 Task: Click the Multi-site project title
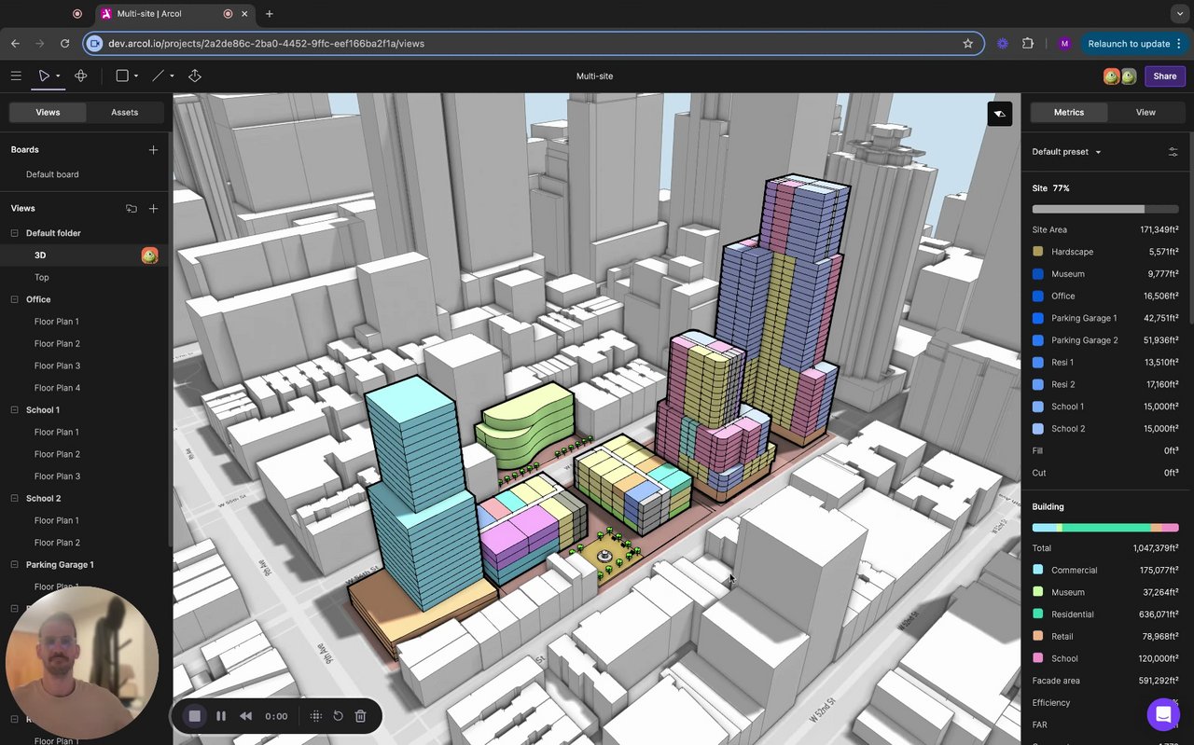[x=595, y=76]
